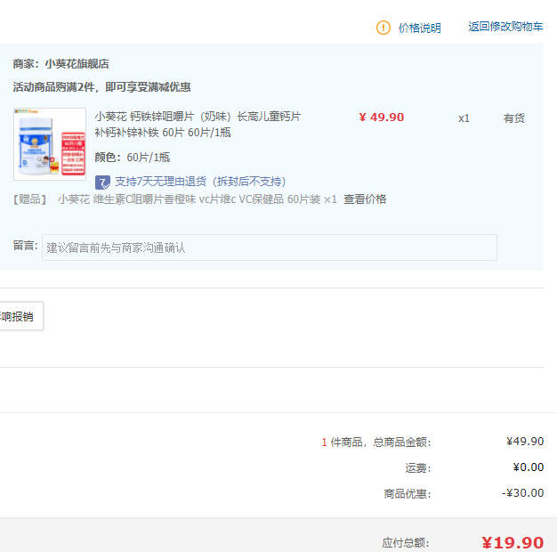557x552 pixels.
Task: Go back via 返回修改购物车 link
Action: [505, 27]
